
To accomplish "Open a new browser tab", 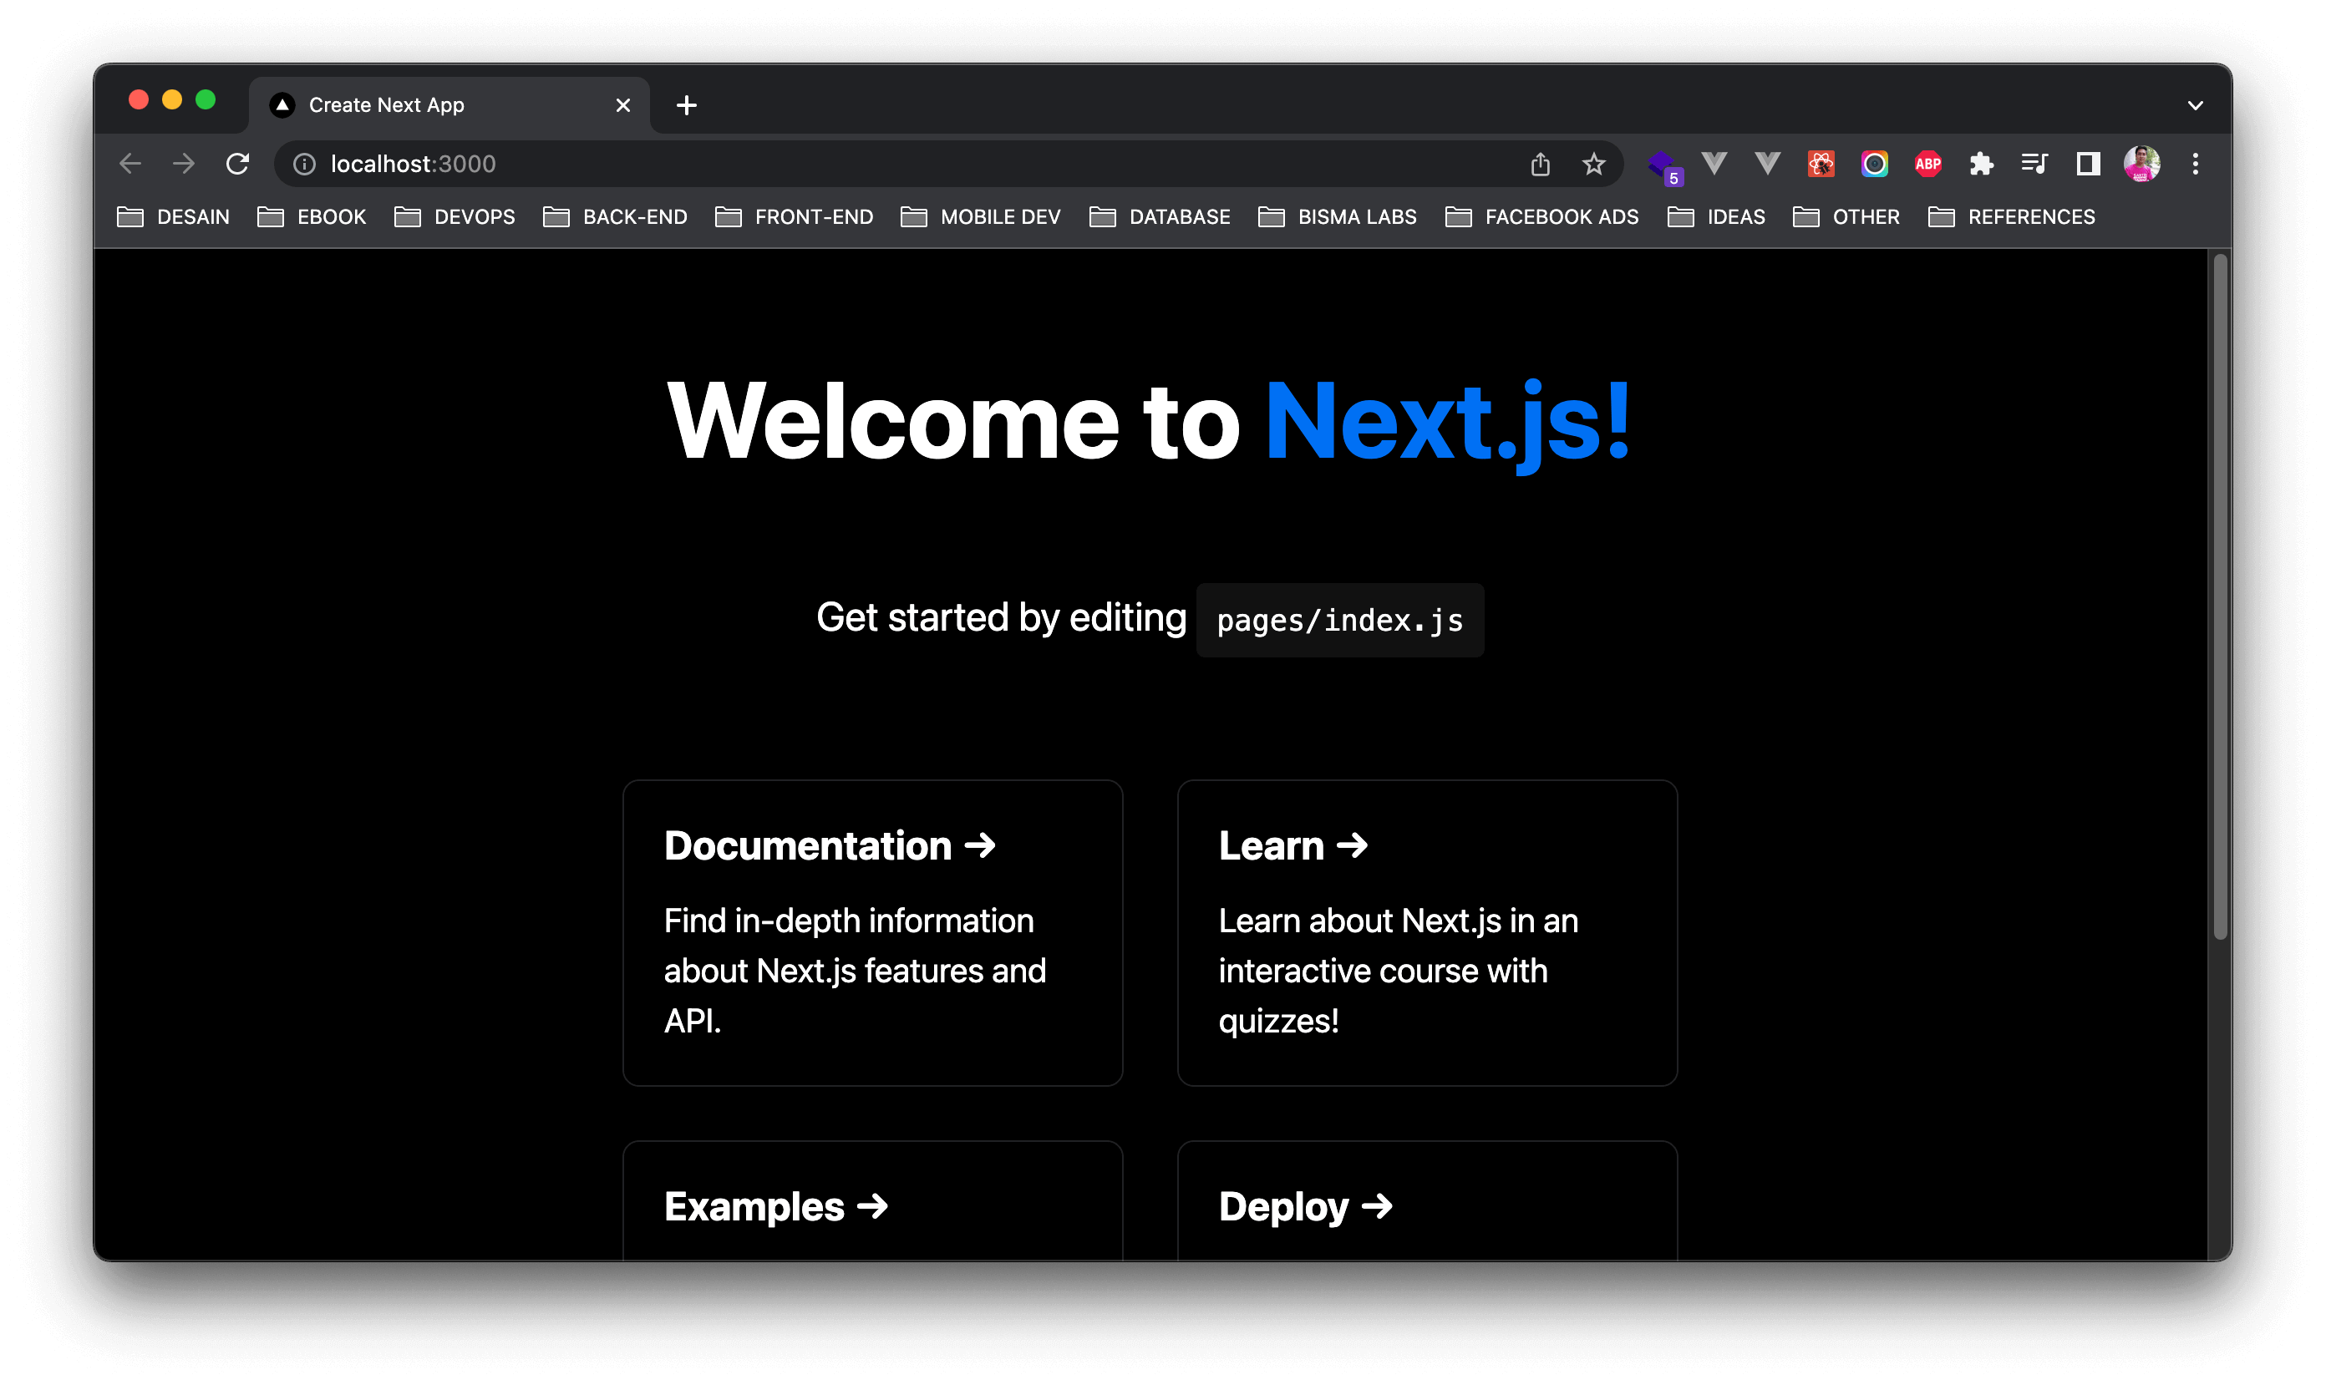I will click(686, 105).
